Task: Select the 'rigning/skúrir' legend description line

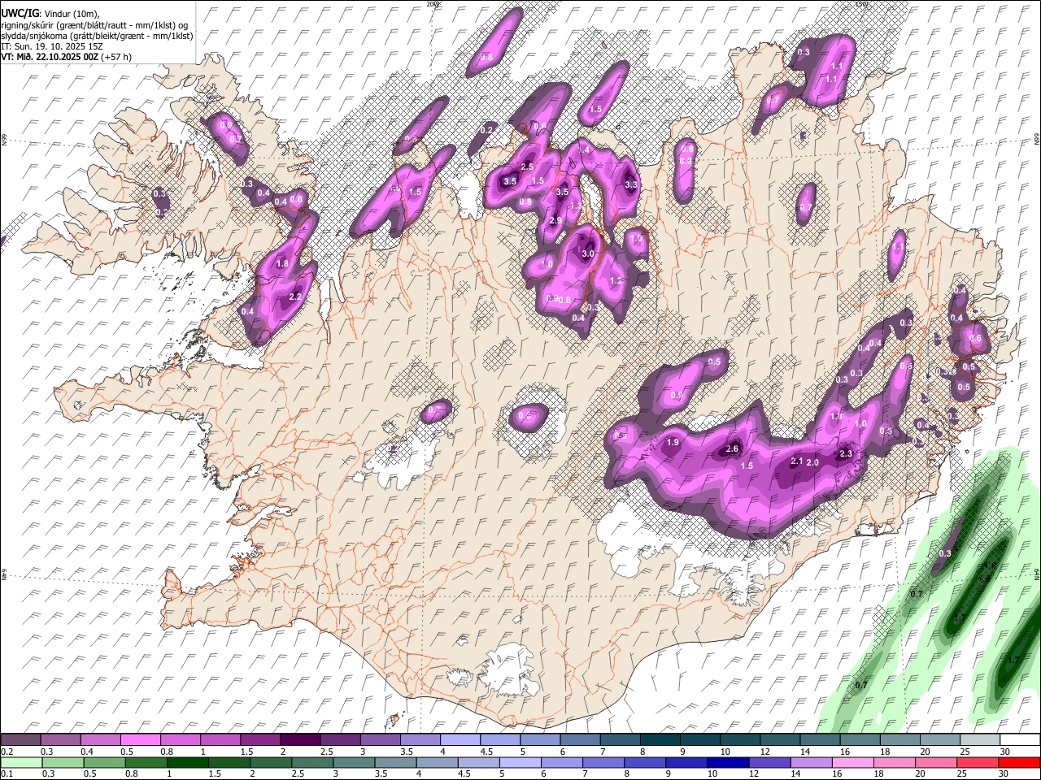Action: tap(94, 25)
